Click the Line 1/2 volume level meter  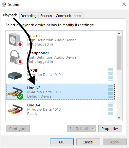pos(111,92)
